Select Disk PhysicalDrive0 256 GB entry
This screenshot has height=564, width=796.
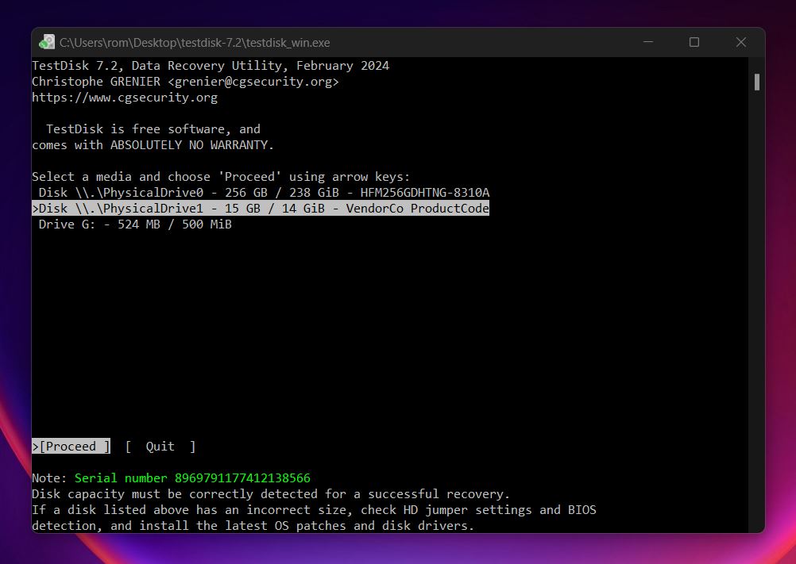(x=264, y=193)
